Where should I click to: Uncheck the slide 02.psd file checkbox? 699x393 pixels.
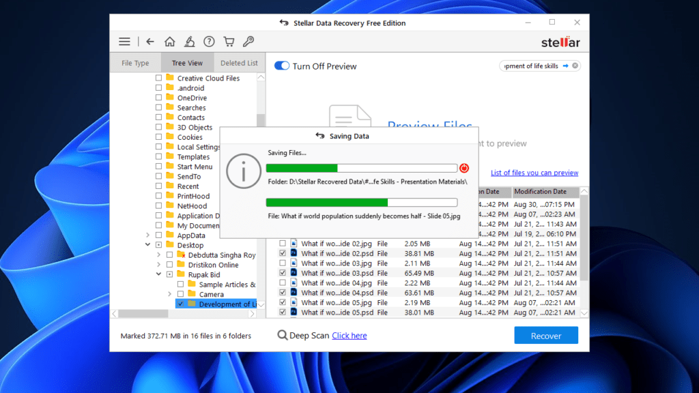tap(283, 253)
